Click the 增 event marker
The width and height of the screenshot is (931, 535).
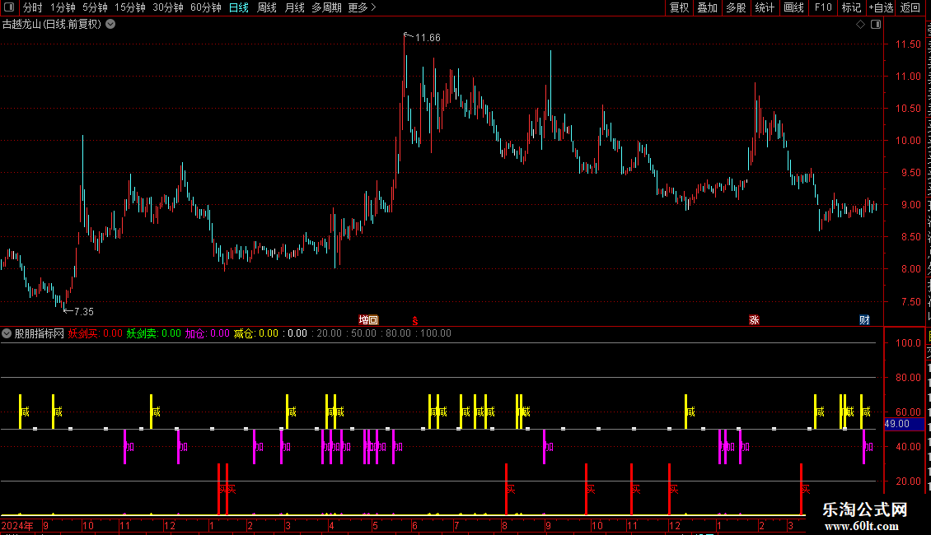coord(363,319)
